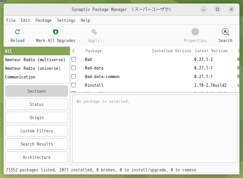Image resolution: width=243 pixels, height=178 pixels.
Task: Click the Mark All Upgrades shield icon
Action: point(56,32)
